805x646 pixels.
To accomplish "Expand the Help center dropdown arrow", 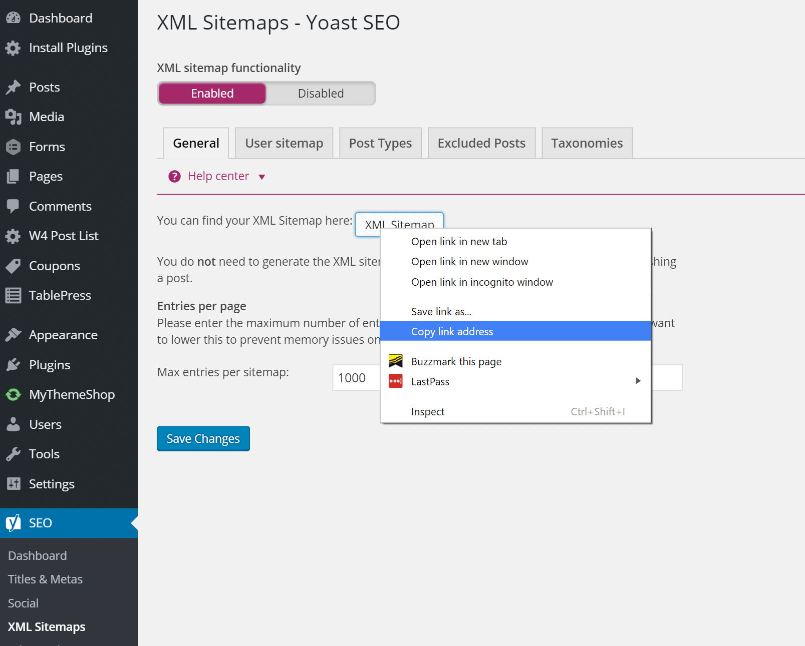I will pyautogui.click(x=261, y=177).
